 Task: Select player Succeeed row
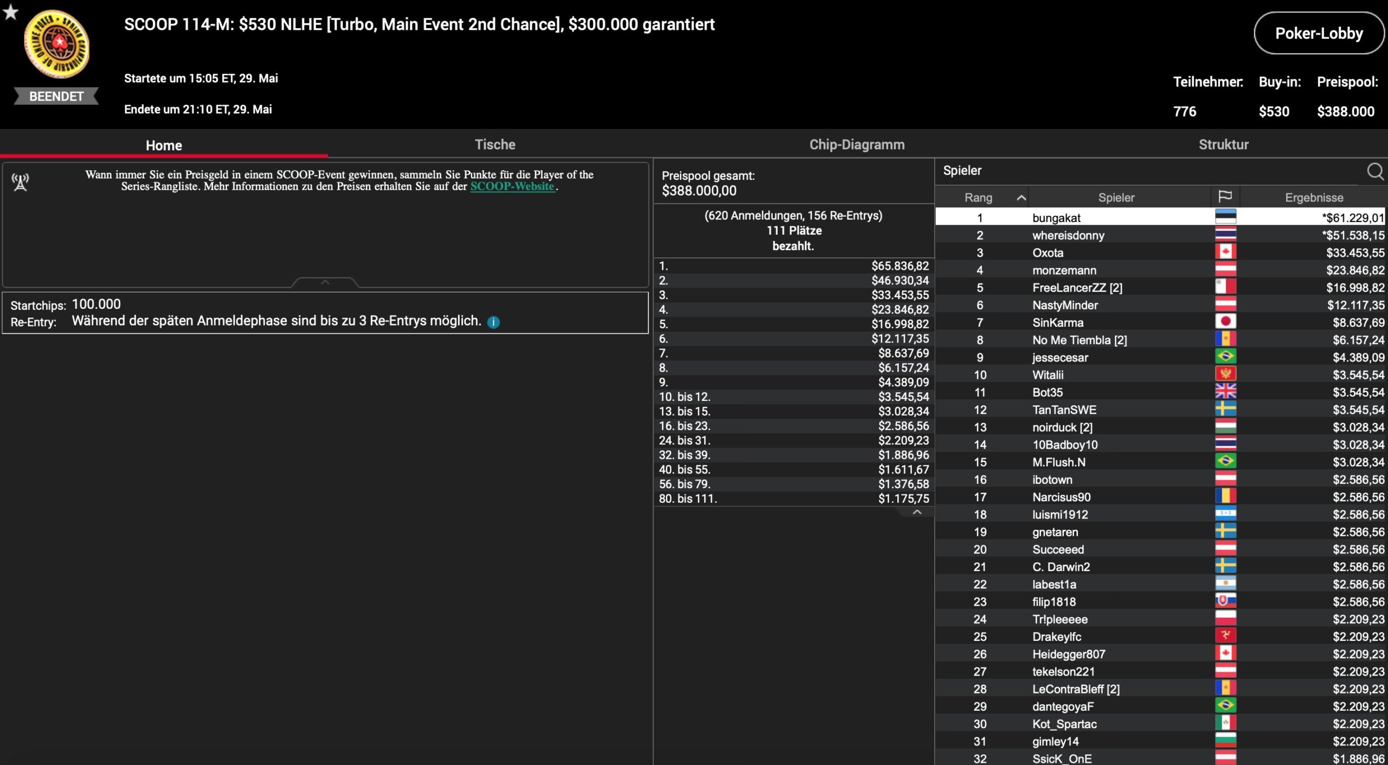[1160, 549]
